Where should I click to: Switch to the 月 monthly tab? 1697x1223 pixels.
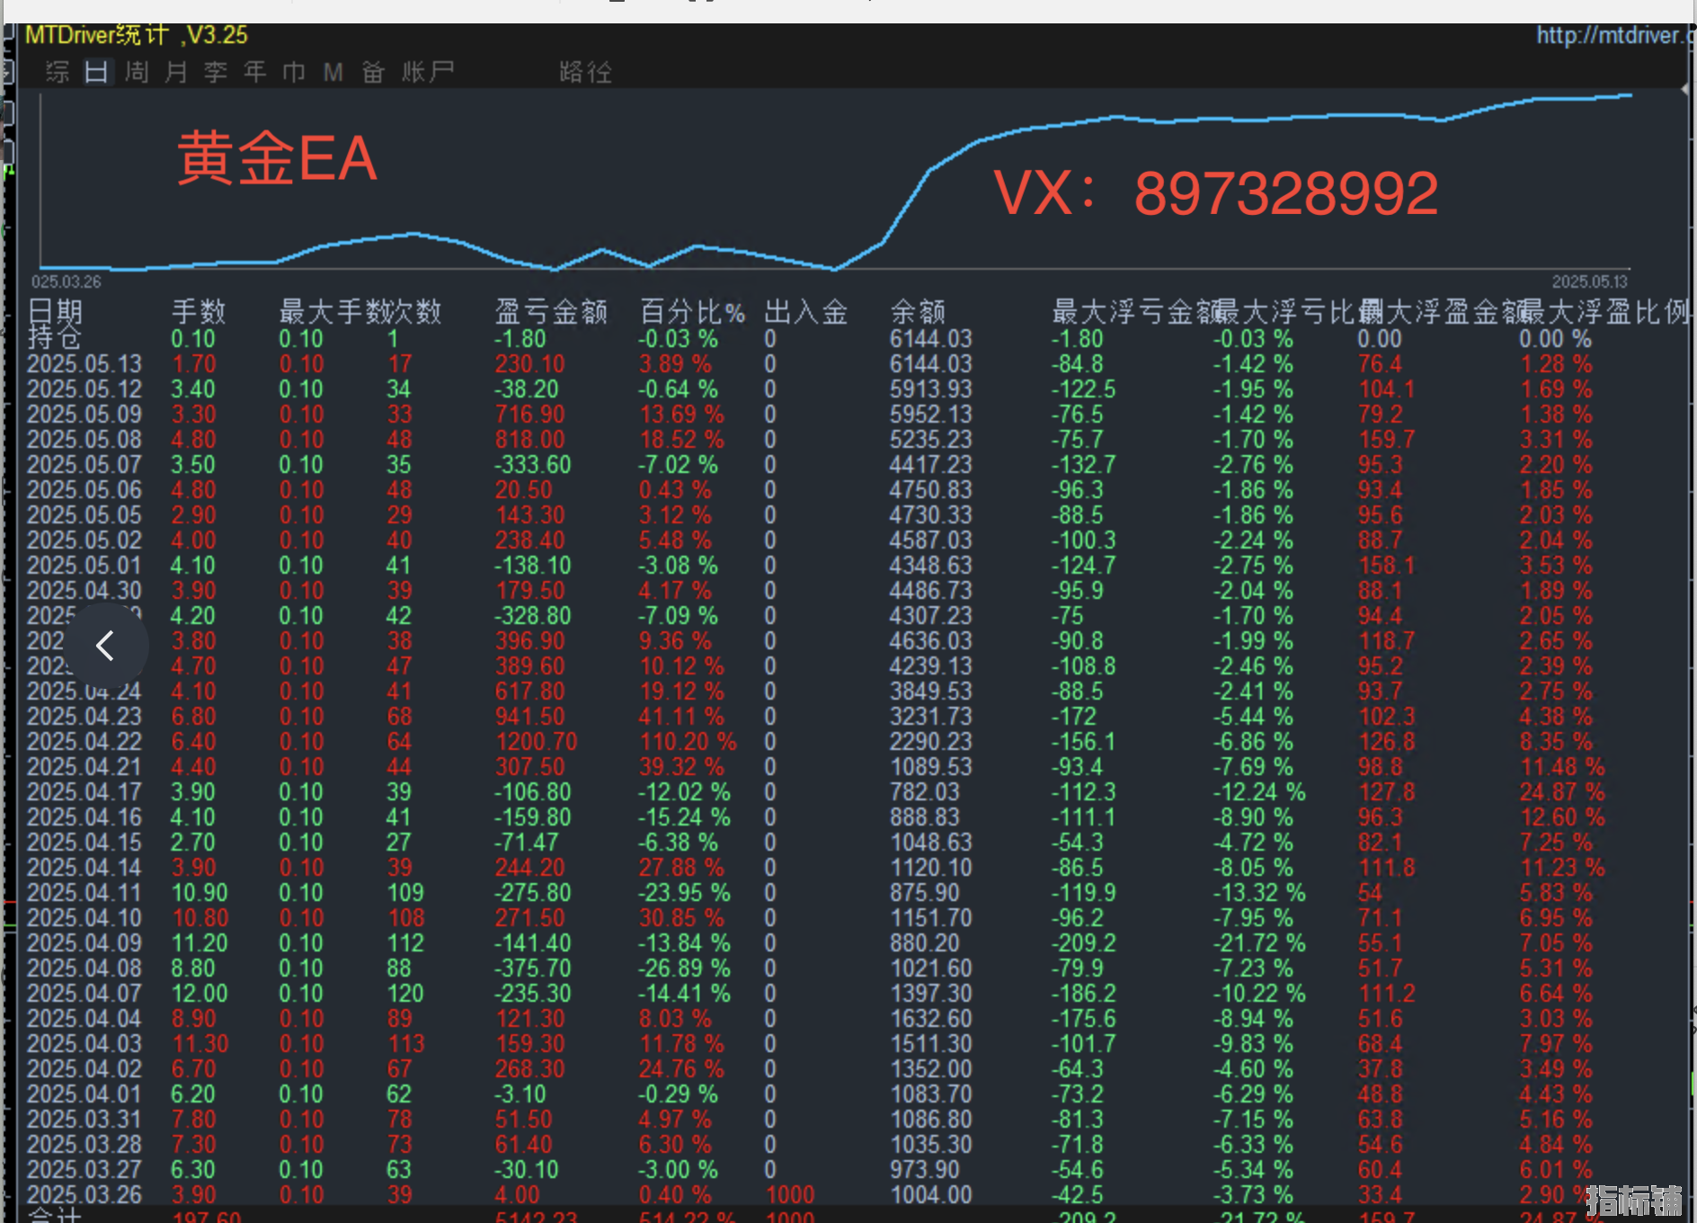click(176, 71)
